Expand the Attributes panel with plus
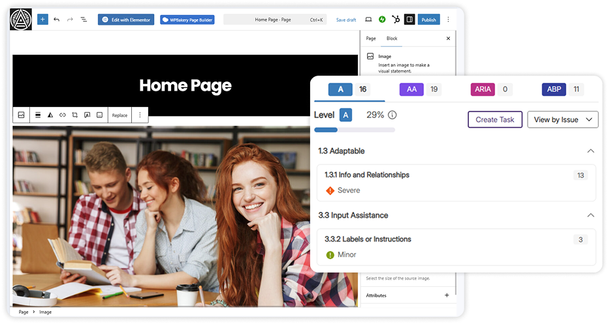The image size is (608, 324). pyautogui.click(x=447, y=295)
